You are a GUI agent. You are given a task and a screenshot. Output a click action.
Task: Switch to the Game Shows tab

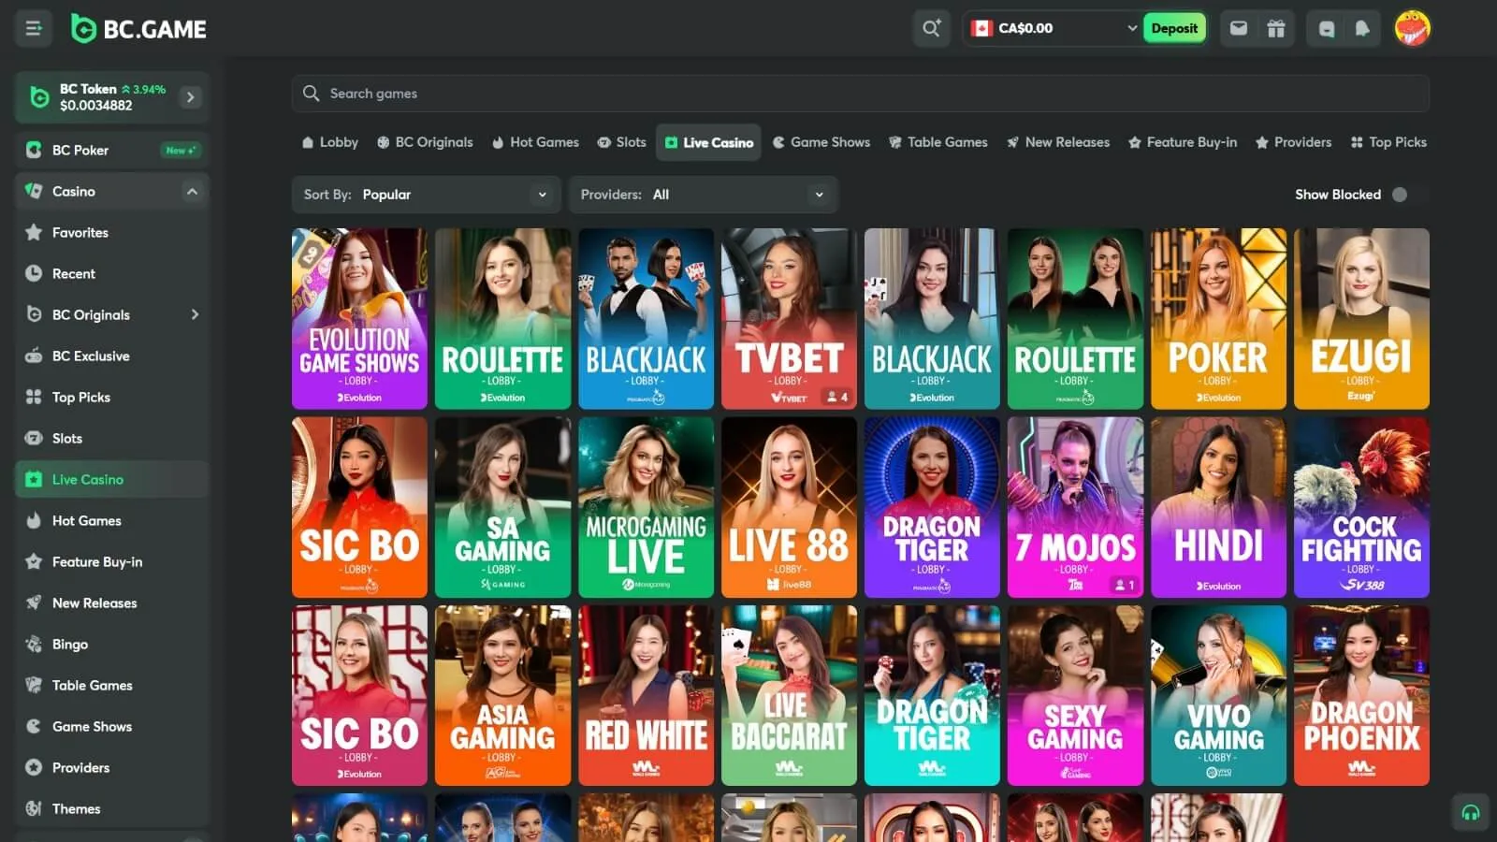click(x=821, y=142)
